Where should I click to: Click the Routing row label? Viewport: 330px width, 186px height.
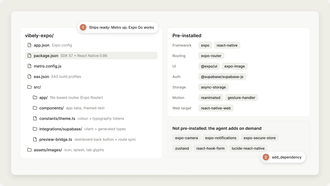coord(179,56)
